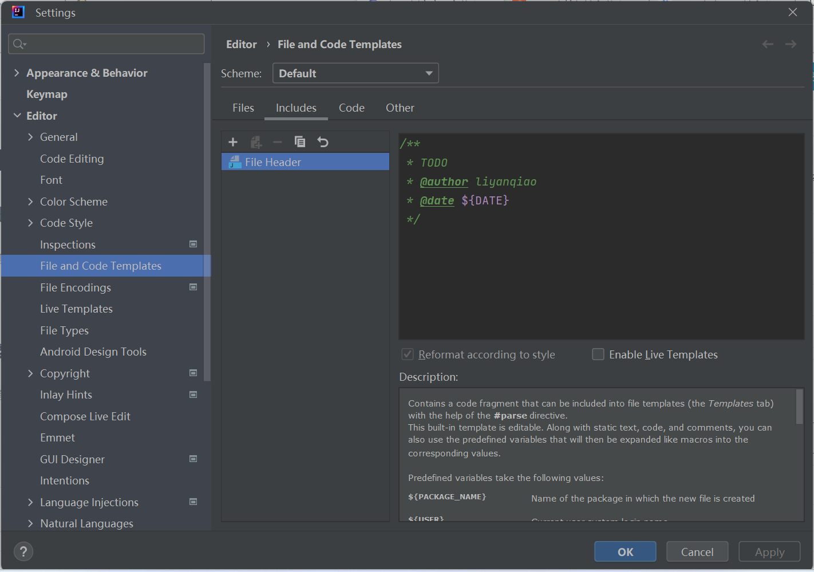The image size is (814, 572).
Task: Open Inlay Hints settings
Action: [x=66, y=395]
